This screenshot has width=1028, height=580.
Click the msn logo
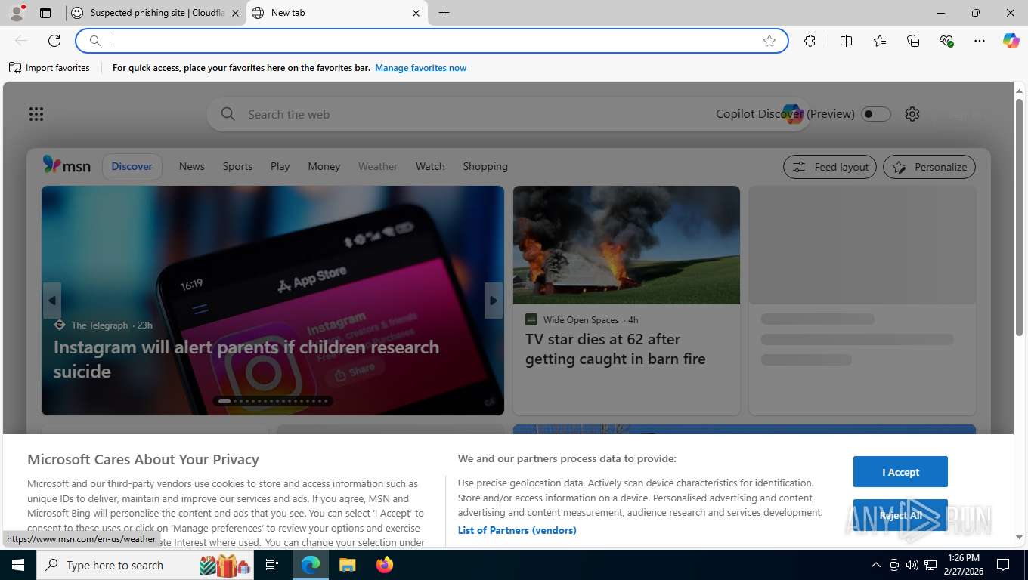[x=67, y=165]
